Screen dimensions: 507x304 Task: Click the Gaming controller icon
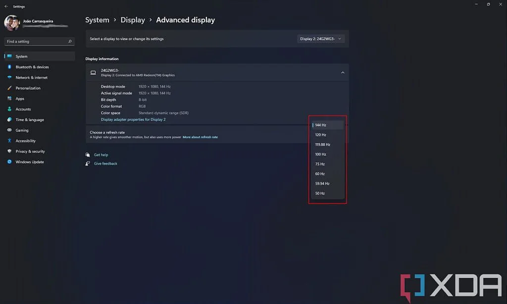coord(9,130)
